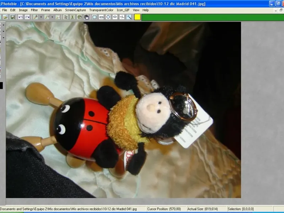The image size is (284, 213).
Task: Click the green color bar
Action: click(x=213, y=17)
